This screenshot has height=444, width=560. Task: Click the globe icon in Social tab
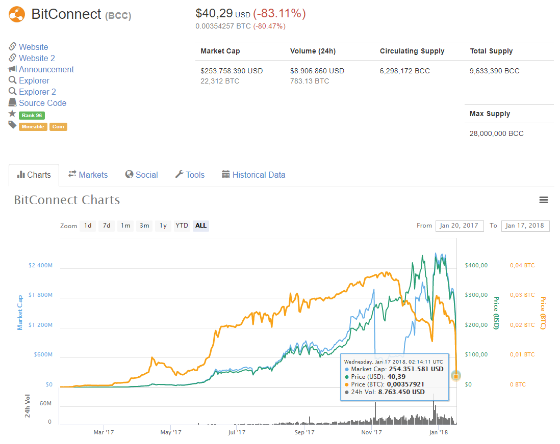click(129, 174)
